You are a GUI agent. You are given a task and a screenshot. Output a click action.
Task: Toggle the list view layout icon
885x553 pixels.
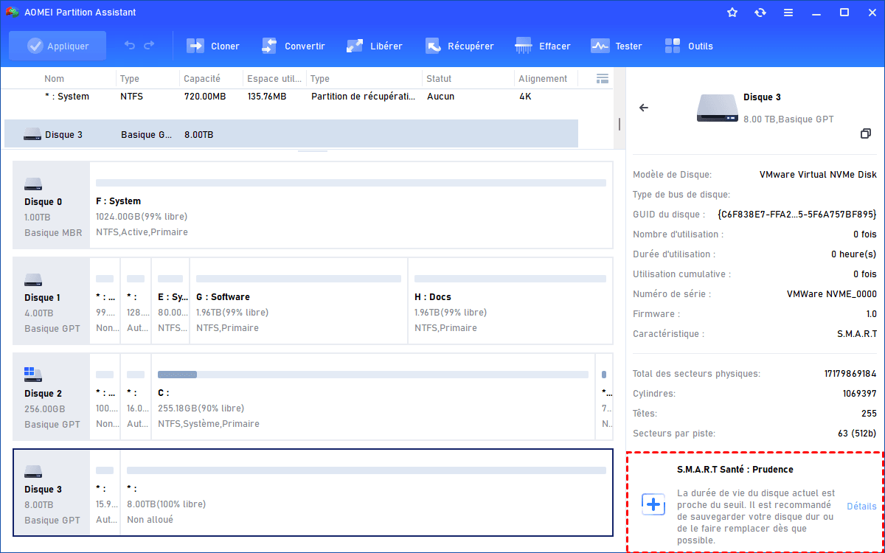(x=602, y=79)
